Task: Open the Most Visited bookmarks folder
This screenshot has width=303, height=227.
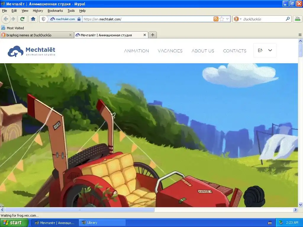Action: click(12, 28)
